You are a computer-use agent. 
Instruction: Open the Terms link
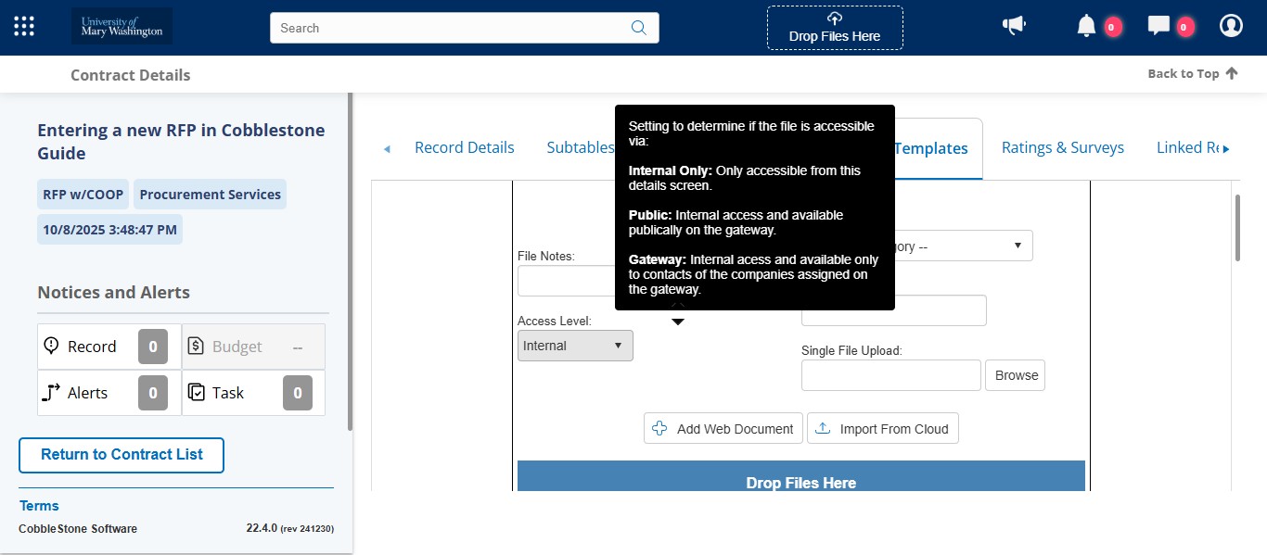click(x=39, y=505)
